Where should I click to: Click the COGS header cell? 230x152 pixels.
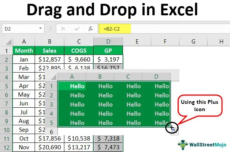(79, 51)
